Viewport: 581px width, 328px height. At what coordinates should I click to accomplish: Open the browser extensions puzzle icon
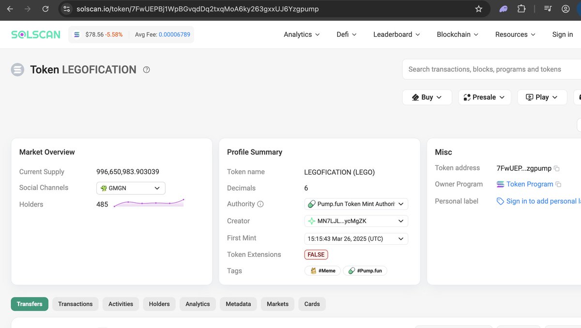pyautogui.click(x=521, y=9)
